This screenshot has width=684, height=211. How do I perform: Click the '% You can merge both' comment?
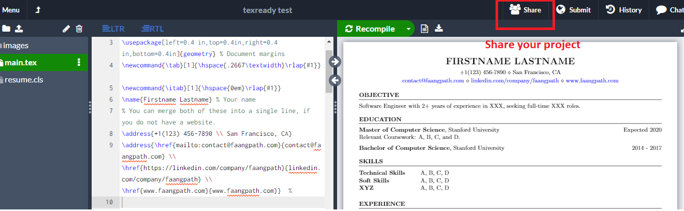coord(216,117)
